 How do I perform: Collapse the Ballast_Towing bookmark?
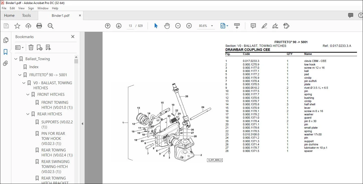point(16,59)
